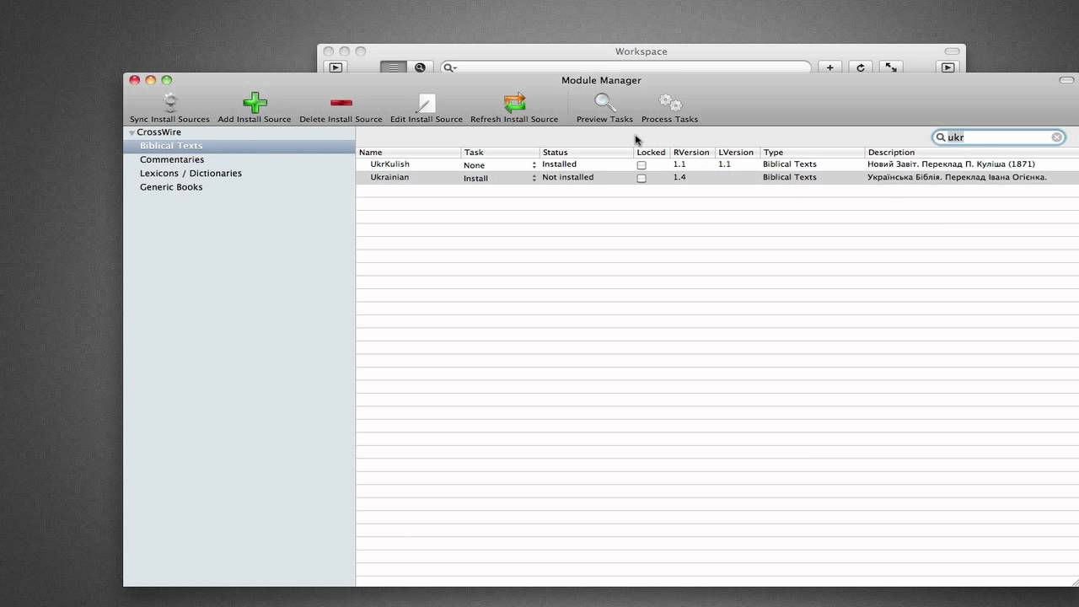The width and height of the screenshot is (1079, 607).
Task: Click the Sync Install Sources icon
Action: pos(170,103)
